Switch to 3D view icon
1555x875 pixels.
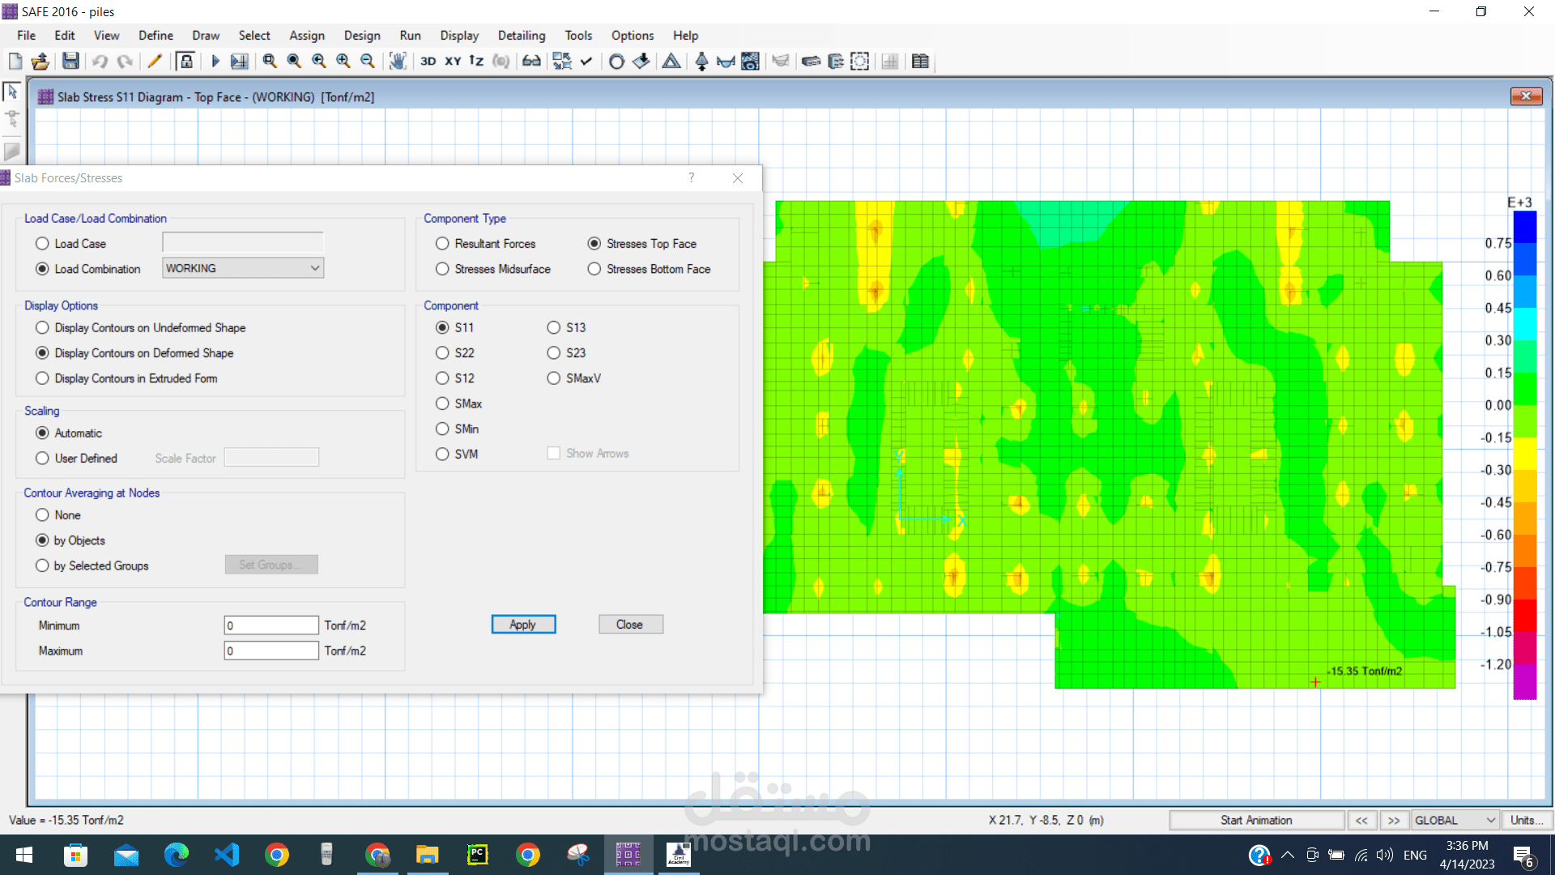coord(428,62)
